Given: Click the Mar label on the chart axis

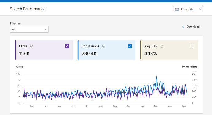Looking at the screenshot, I should (32, 106).
